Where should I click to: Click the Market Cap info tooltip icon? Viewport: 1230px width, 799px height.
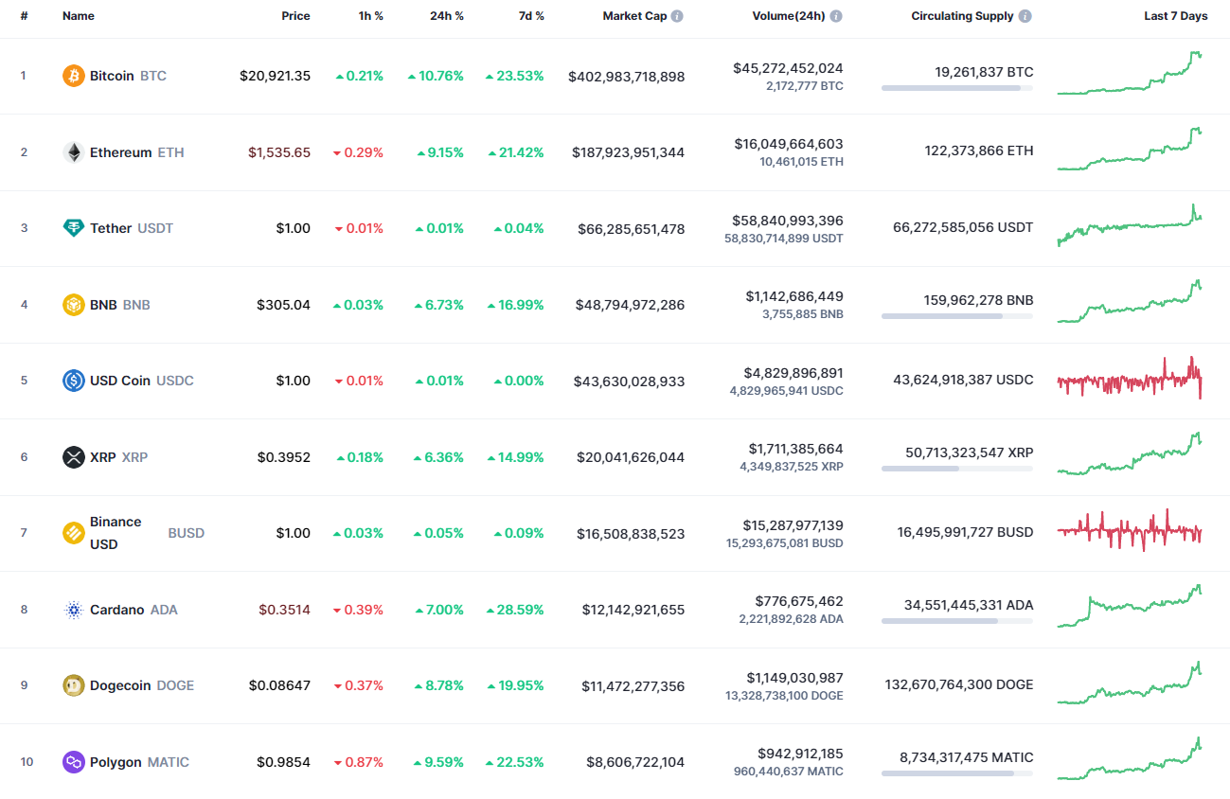(x=678, y=15)
